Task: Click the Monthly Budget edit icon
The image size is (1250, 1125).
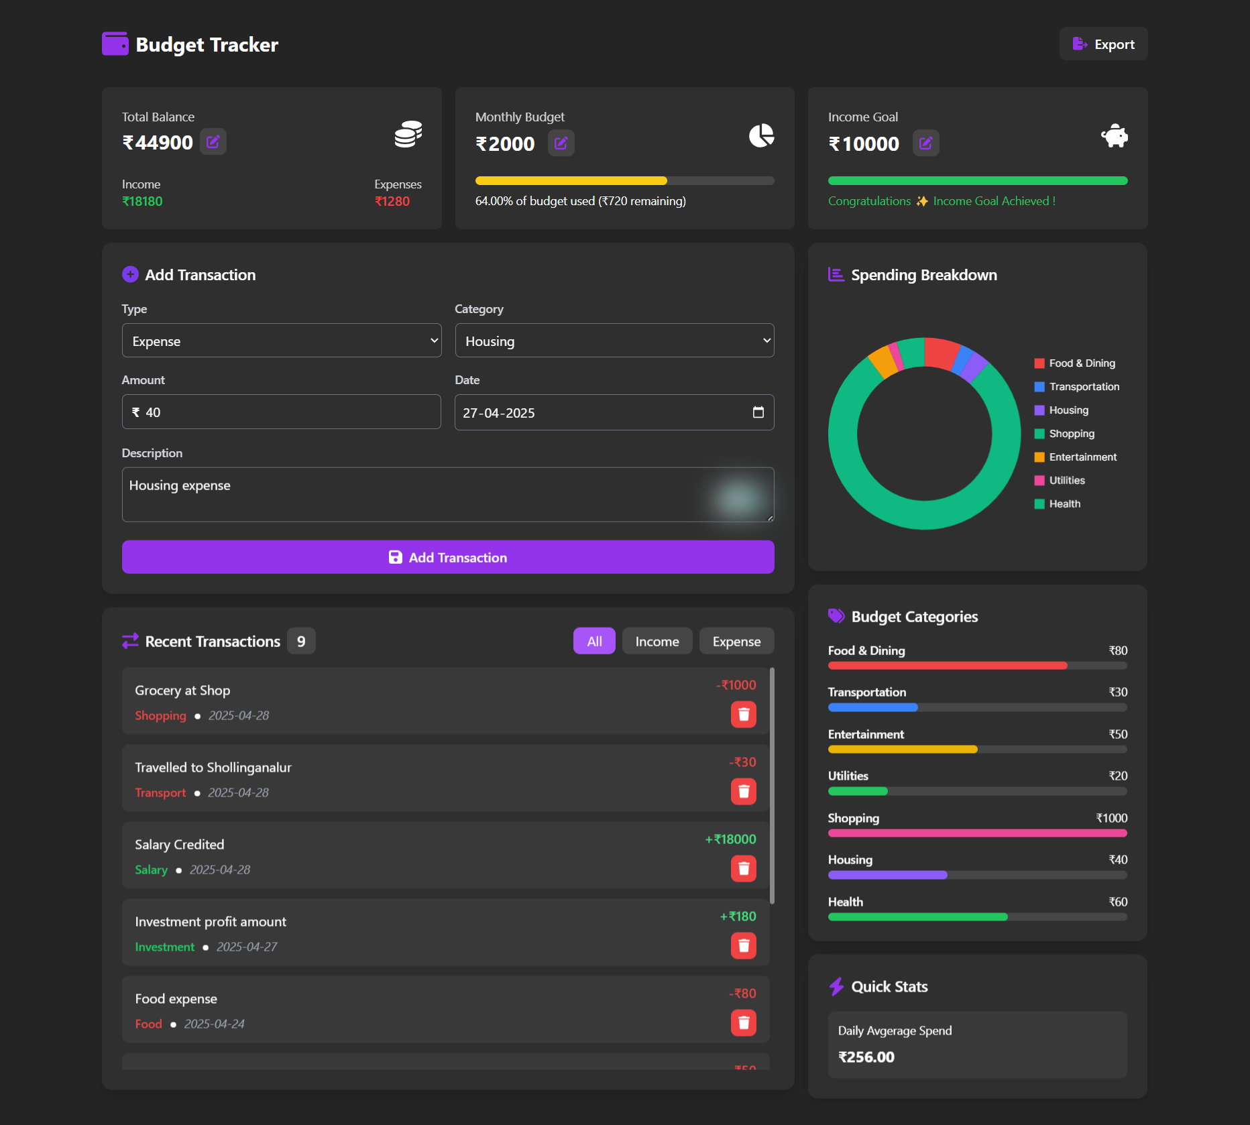Action: click(561, 143)
